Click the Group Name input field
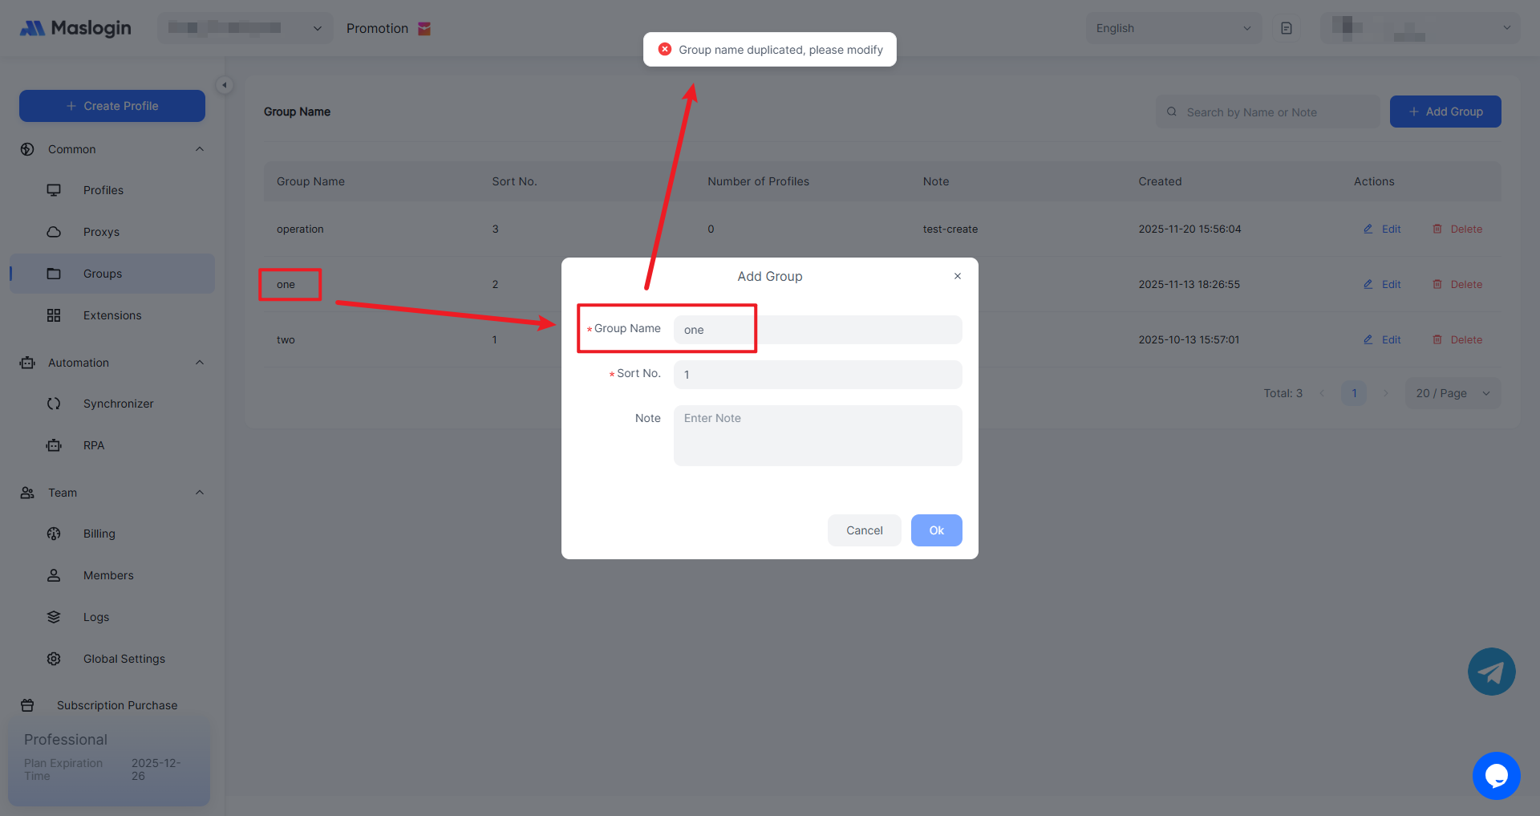 coord(817,330)
